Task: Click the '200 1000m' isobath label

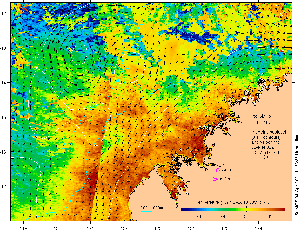Action: pos(152,208)
